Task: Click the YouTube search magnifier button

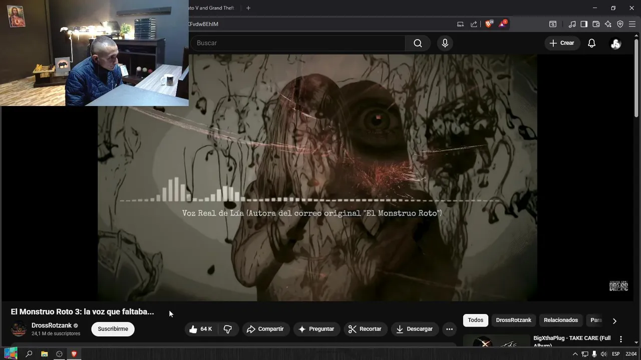Action: [x=418, y=43]
